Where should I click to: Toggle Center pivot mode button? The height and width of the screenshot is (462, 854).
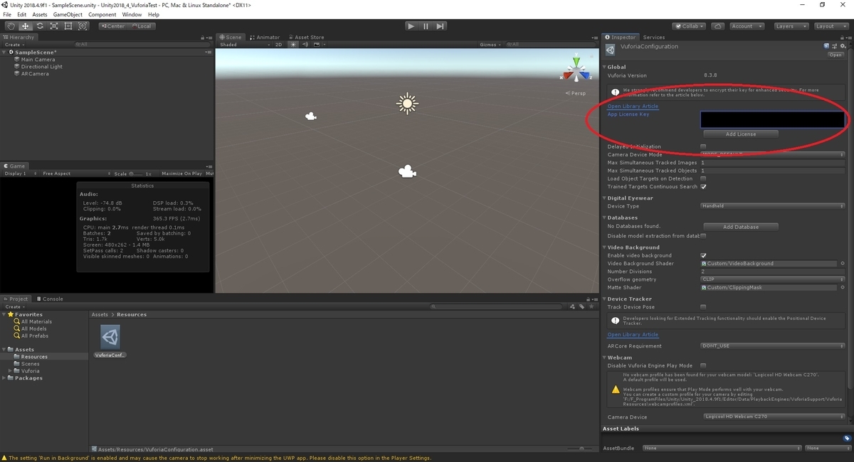tap(112, 26)
